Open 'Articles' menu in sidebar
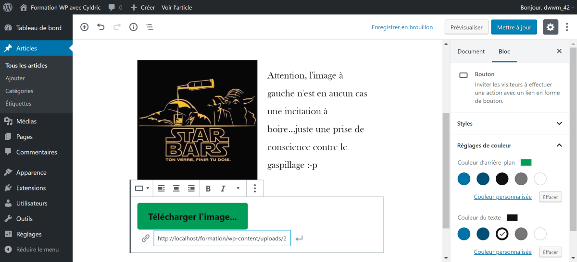Screen dimensions: 577x262 point(36,48)
